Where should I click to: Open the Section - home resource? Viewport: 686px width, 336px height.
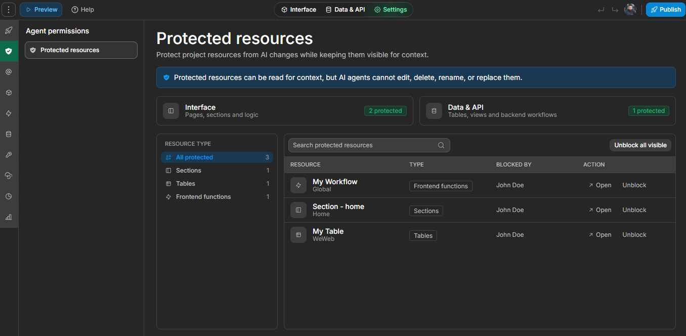[600, 210]
